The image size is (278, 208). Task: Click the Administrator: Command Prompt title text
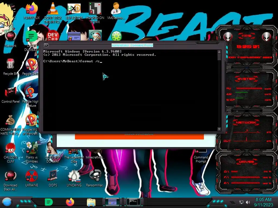tap(132, 45)
